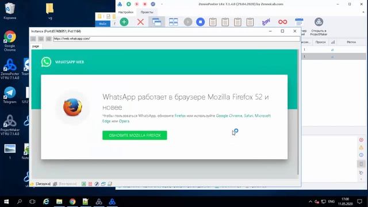This screenshot has height=207, width=368.
Task: Open Internet Explorer from taskbar
Action: (x=46, y=202)
